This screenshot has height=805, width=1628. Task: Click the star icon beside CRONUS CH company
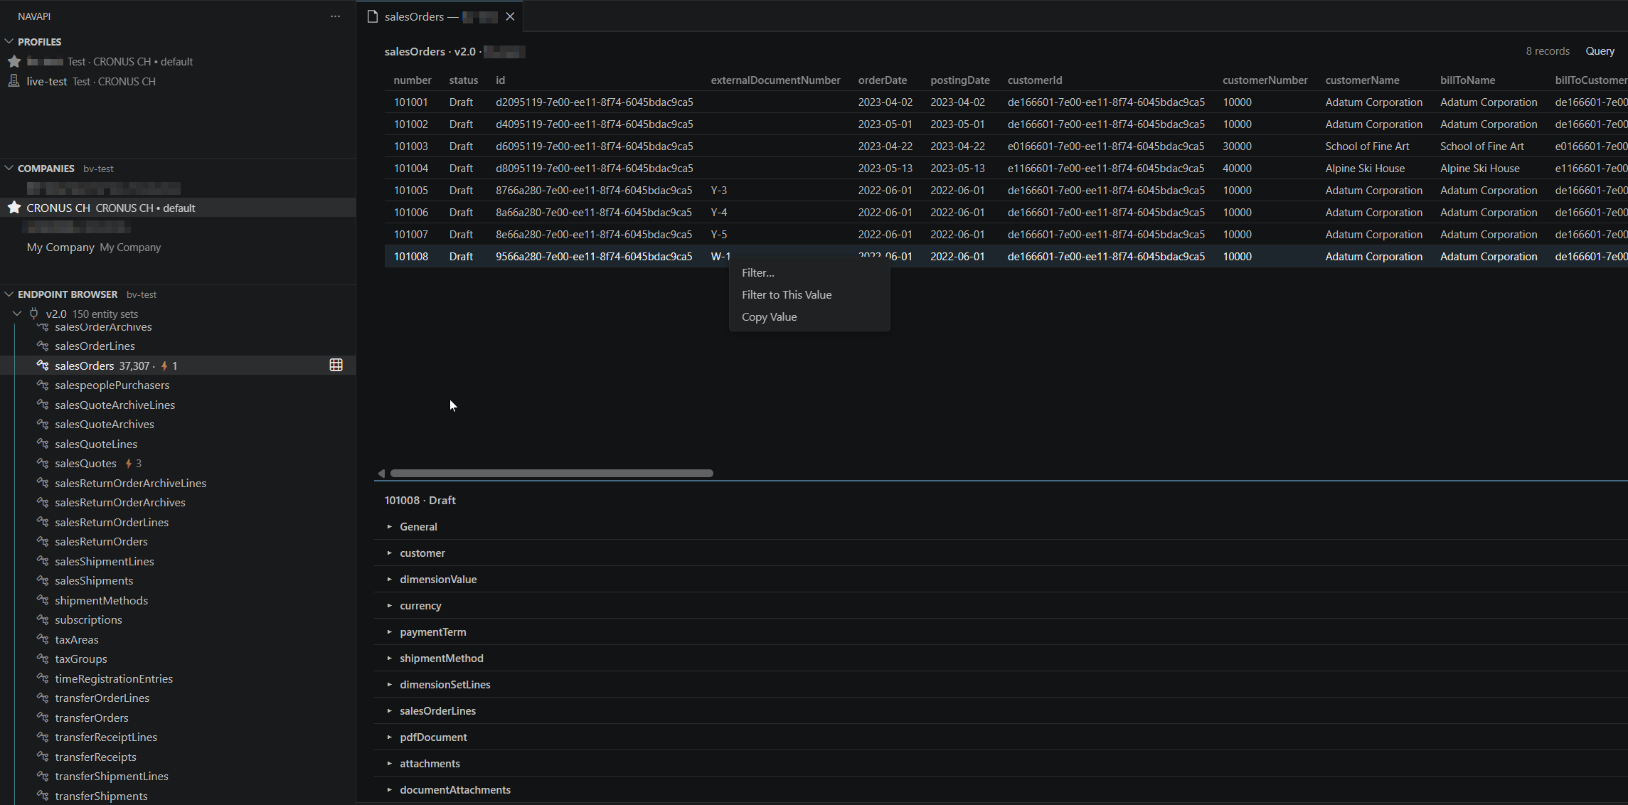[x=14, y=208]
